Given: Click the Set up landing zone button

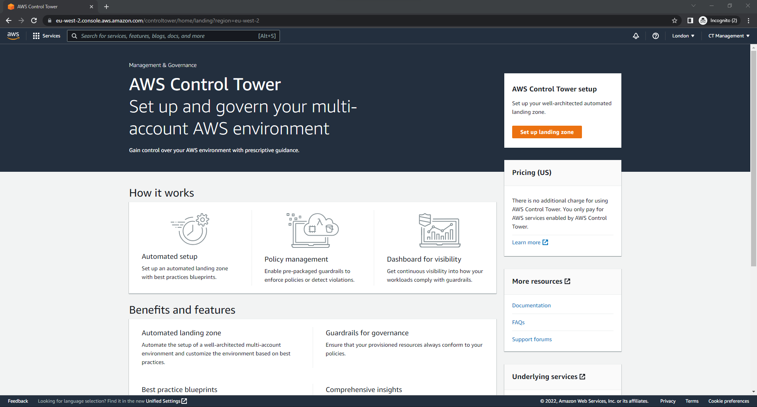Looking at the screenshot, I should (x=547, y=132).
